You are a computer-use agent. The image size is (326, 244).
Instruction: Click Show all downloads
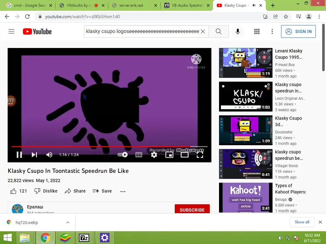[302, 222]
